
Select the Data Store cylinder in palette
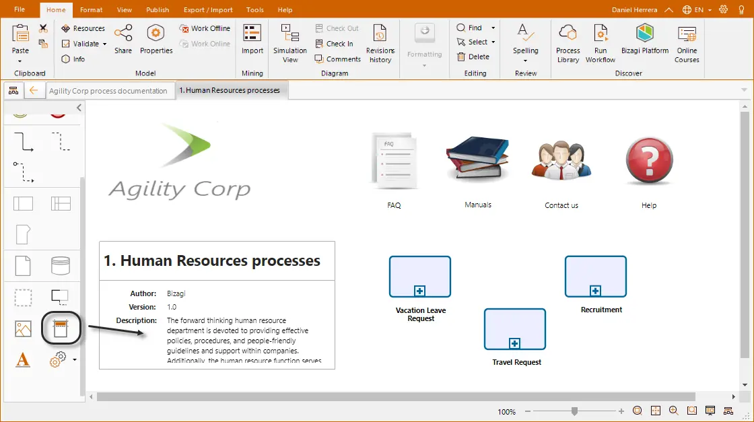61,265
